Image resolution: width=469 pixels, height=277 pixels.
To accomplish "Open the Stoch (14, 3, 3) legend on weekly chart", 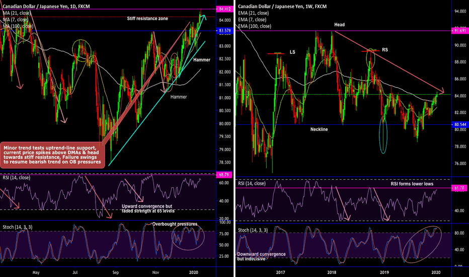I will point(258,230).
